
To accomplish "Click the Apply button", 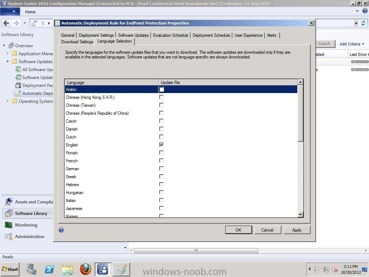I will click(297, 230).
